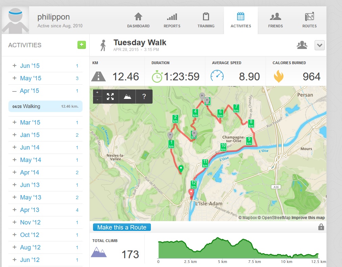
Task: Click the friends sharing icon beside title
Action: click(302, 45)
